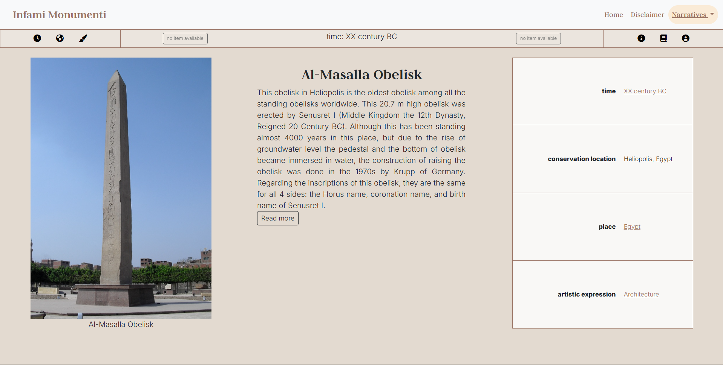Click the right 'no item available' button
The width and height of the screenshot is (723, 365).
coord(538,38)
